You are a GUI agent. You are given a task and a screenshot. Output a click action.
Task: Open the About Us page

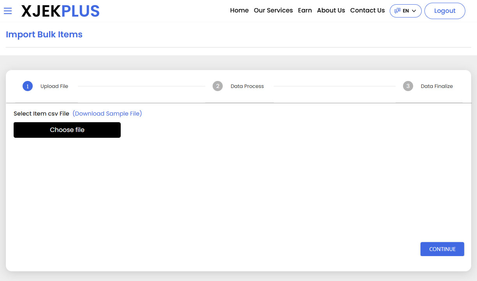331,11
